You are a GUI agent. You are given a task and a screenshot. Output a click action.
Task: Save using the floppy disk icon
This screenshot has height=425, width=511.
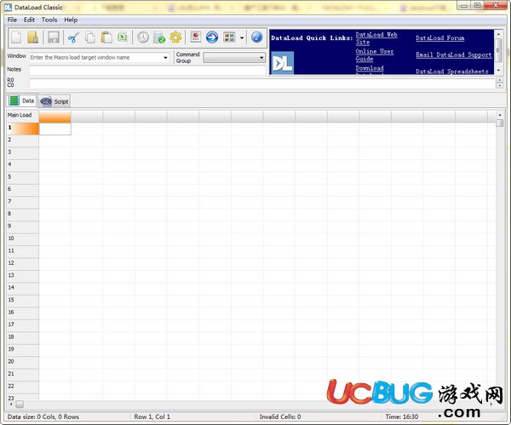tap(54, 37)
